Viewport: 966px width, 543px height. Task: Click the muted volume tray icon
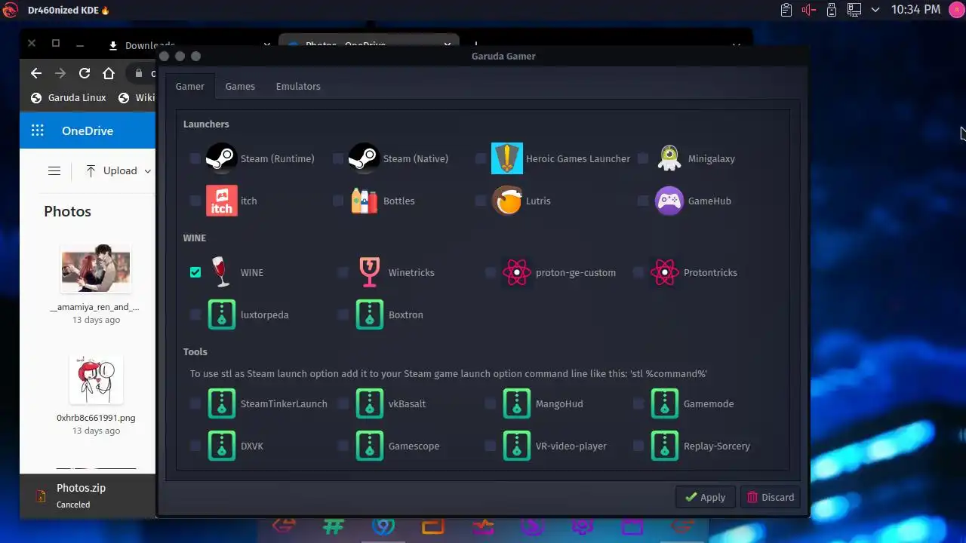809,10
